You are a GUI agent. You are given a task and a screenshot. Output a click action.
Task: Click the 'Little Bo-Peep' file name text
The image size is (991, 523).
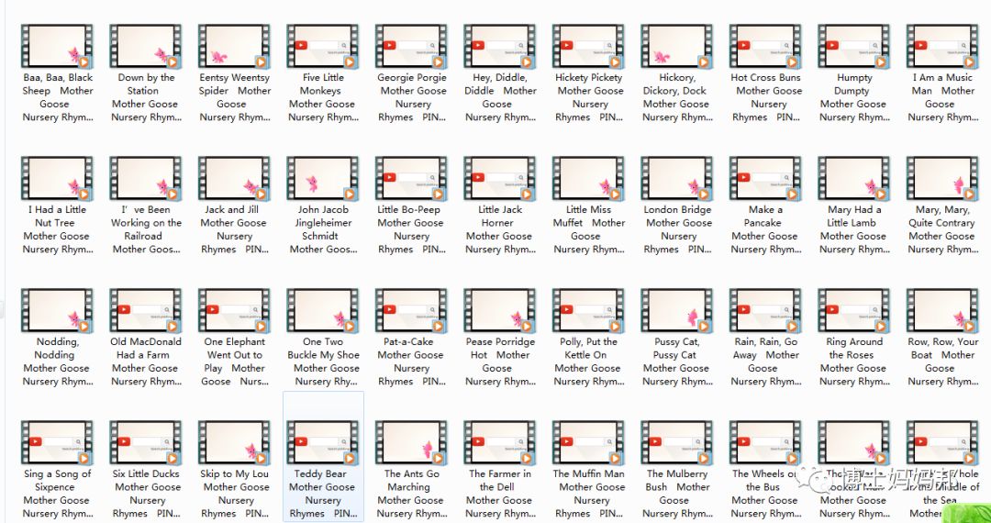(408, 209)
